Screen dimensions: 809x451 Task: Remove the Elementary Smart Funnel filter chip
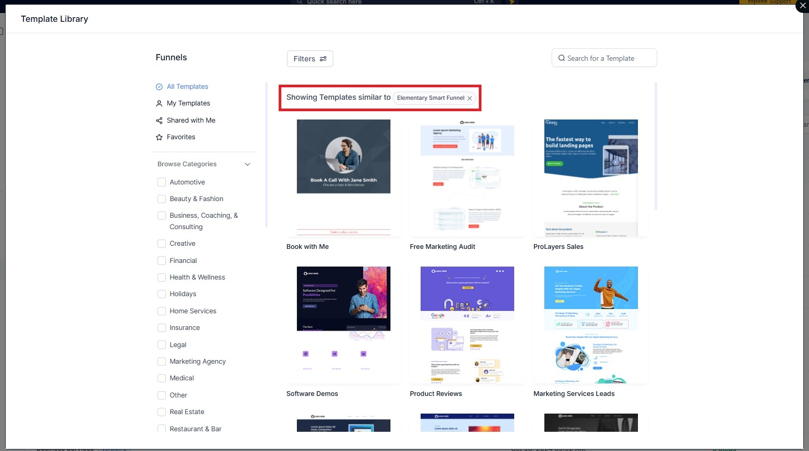pos(469,98)
